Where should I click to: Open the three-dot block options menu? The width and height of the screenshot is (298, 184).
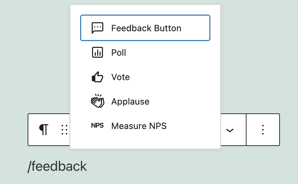pos(263,130)
